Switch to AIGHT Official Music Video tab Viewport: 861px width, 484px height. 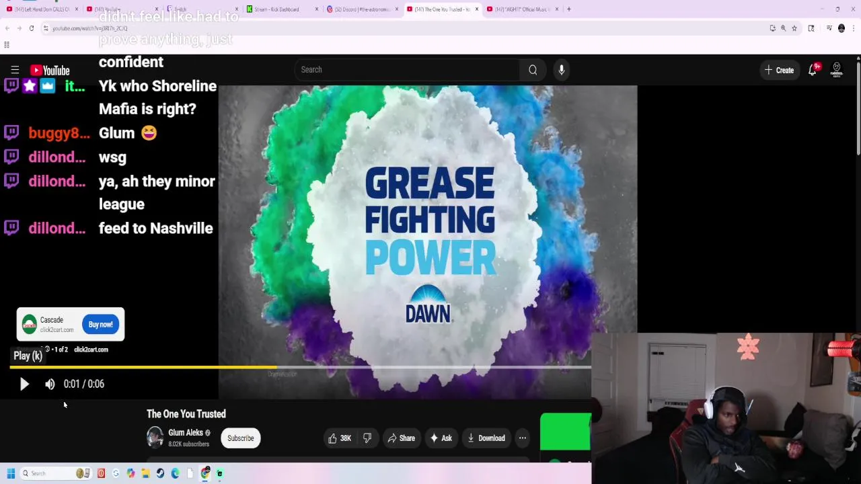tap(523, 9)
